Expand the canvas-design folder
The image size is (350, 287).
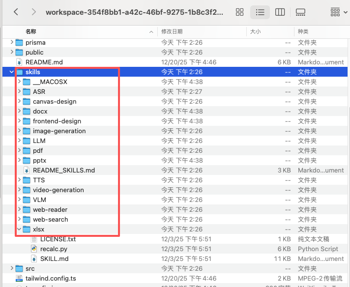(19, 101)
